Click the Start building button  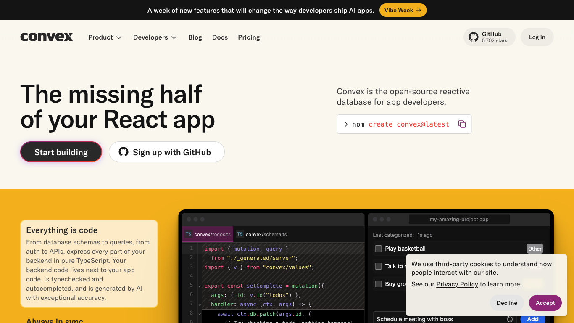tap(61, 152)
